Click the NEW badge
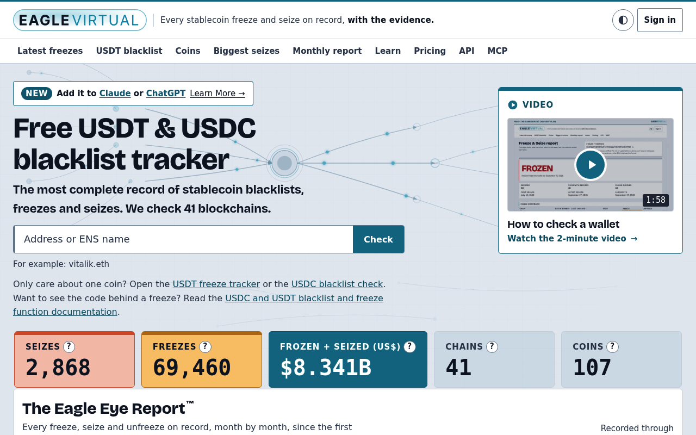The width and height of the screenshot is (696, 435). [36, 94]
